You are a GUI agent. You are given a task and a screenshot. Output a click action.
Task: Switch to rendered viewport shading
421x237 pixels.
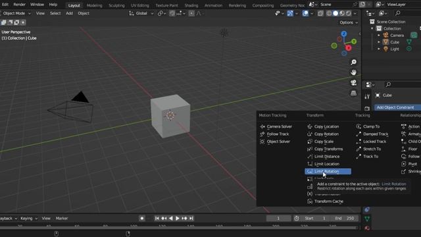[x=349, y=13]
